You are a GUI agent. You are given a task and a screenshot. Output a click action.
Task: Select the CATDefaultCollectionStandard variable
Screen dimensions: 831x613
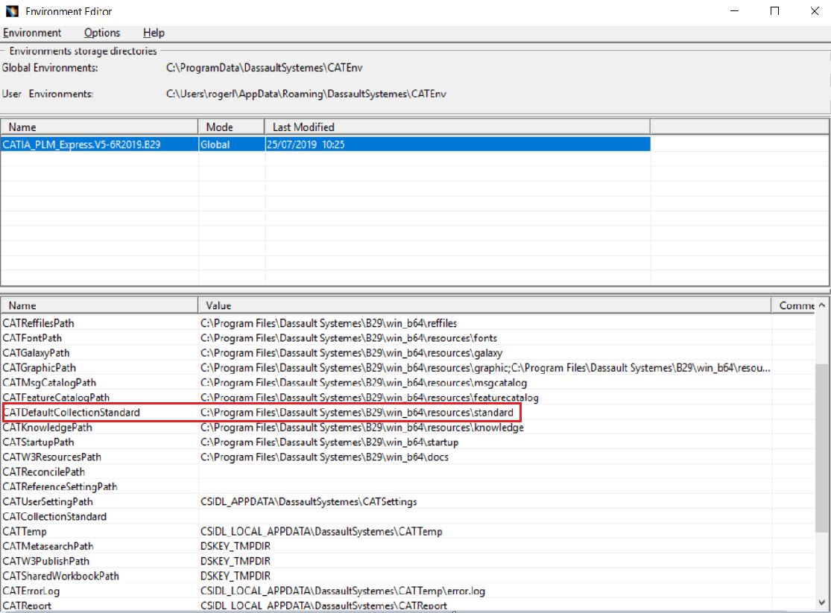[x=72, y=412]
